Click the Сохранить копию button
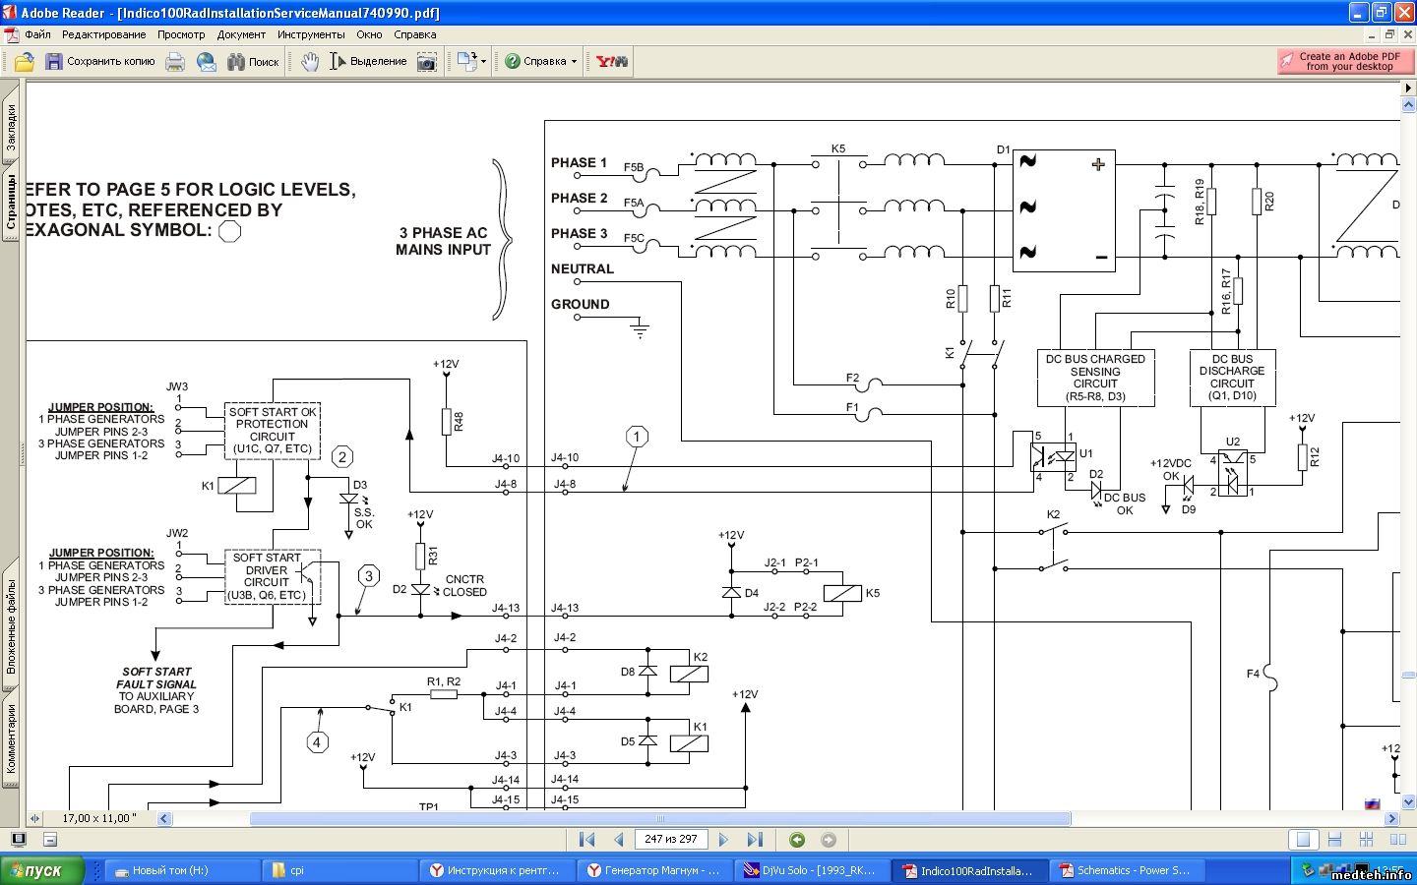The height and width of the screenshot is (885, 1417). 100,62
